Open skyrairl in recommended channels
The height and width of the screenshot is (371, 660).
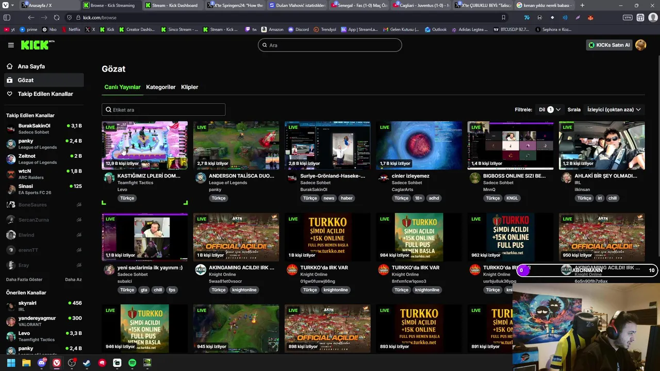click(x=43, y=306)
